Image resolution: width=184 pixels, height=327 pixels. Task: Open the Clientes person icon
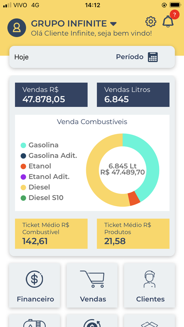click(x=150, y=279)
